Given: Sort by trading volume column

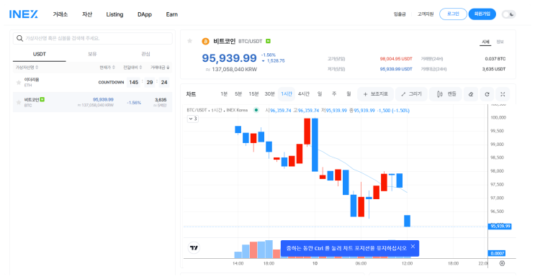Looking at the screenshot, I should pyautogui.click(x=160, y=68).
